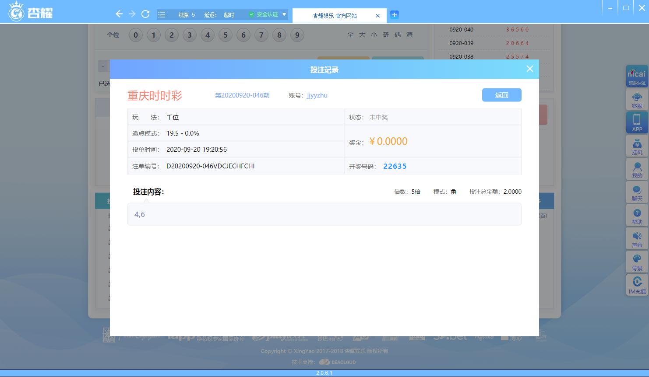The width and height of the screenshot is (649, 377).
Task: Click draw result row 0920-039
Action: click(494, 43)
